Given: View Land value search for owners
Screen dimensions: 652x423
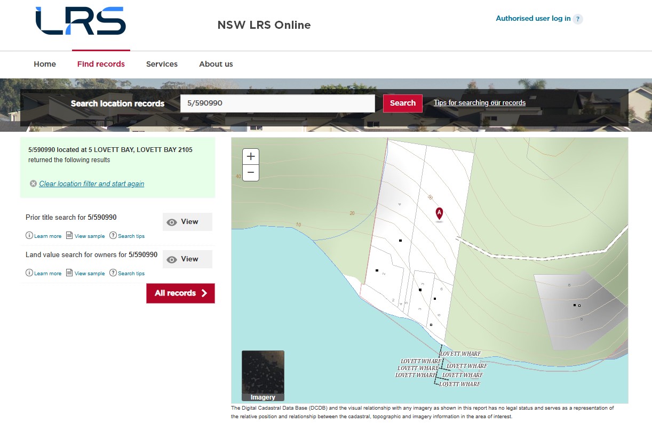Looking at the screenshot, I should pos(187,259).
